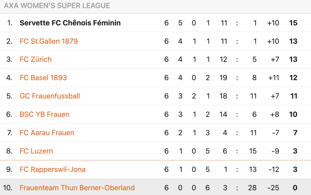Open the FC St.Gallen 1879 team link

[x=49, y=41]
